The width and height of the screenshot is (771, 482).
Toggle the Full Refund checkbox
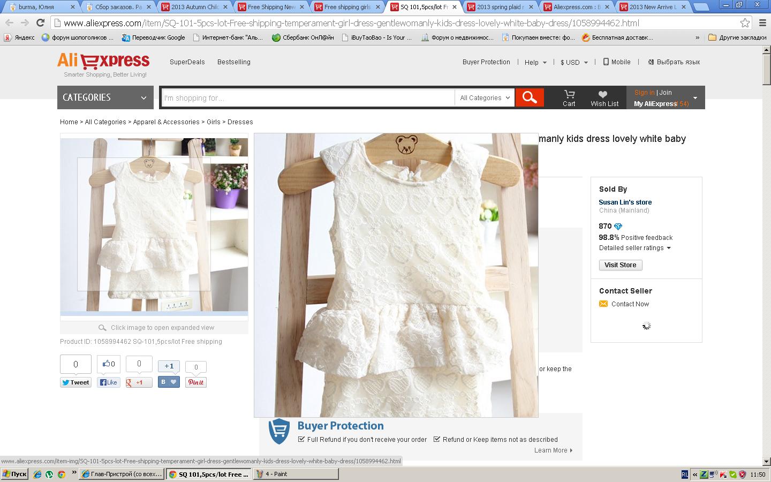coord(301,439)
